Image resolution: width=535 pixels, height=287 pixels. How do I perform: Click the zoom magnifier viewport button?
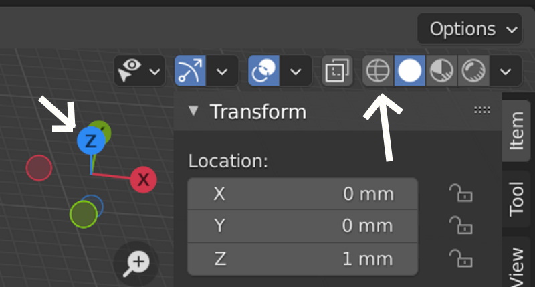point(138,262)
